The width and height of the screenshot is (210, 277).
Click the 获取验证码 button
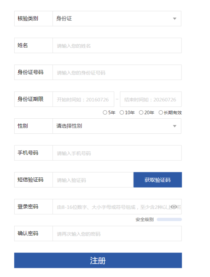158,180
